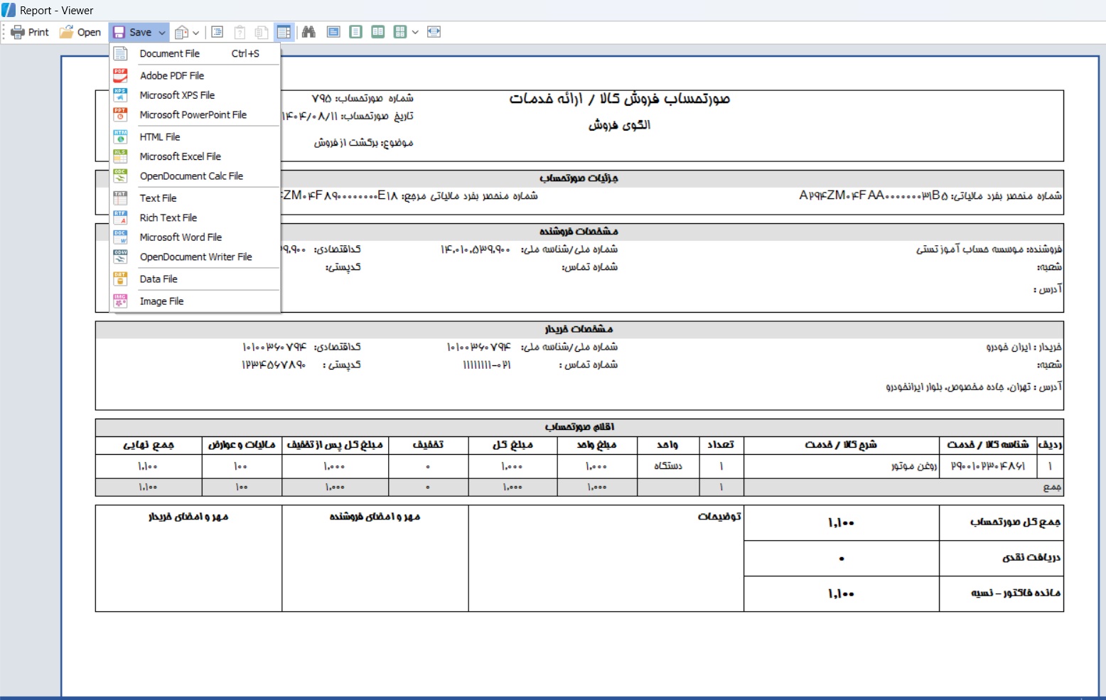1106x700 pixels.
Task: Choose Image File export option
Action: point(161,301)
